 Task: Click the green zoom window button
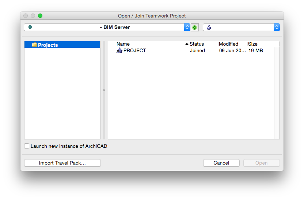[40, 16]
